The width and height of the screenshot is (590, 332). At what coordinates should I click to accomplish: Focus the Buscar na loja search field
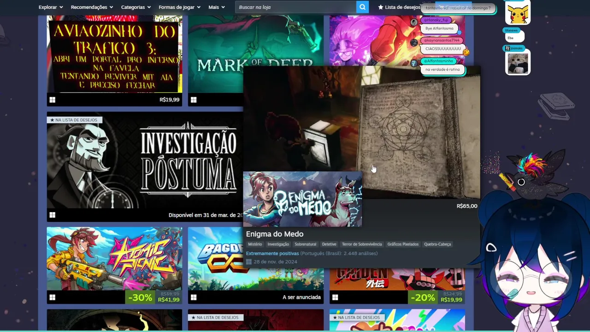pyautogui.click(x=295, y=7)
